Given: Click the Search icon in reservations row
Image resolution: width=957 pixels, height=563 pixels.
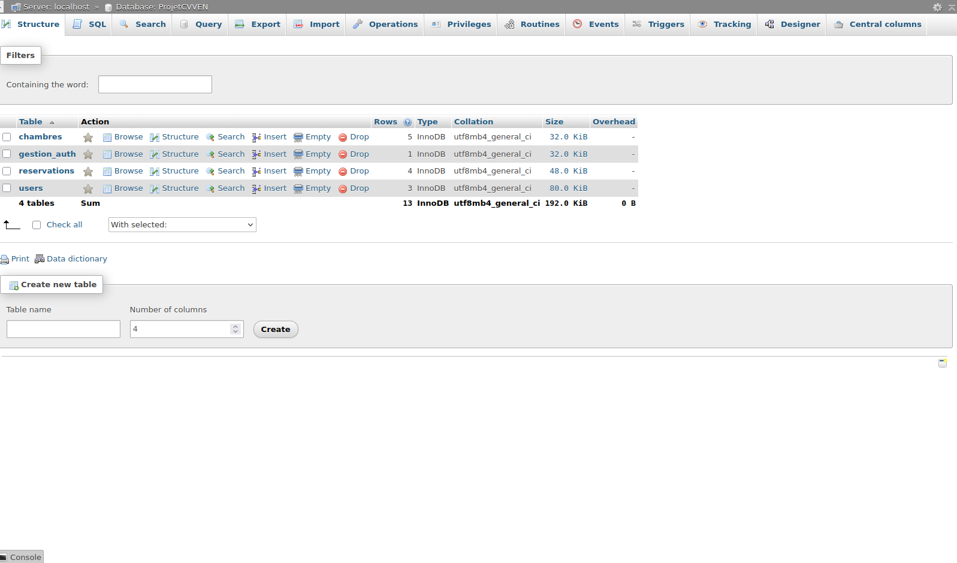Looking at the screenshot, I should (210, 172).
